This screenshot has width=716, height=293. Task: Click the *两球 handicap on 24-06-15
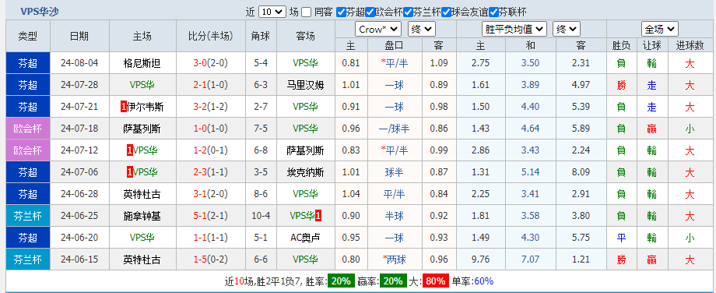395,259
